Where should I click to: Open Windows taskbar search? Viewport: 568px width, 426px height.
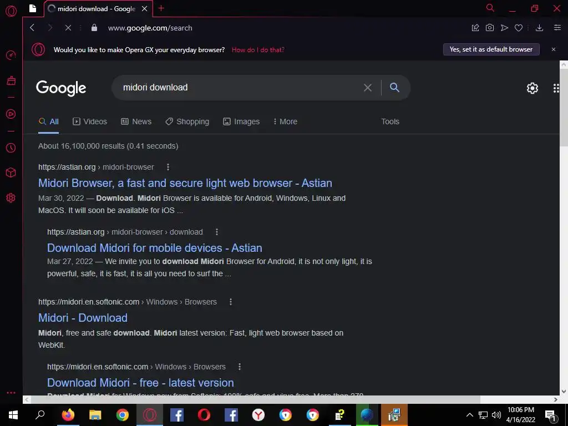point(40,415)
